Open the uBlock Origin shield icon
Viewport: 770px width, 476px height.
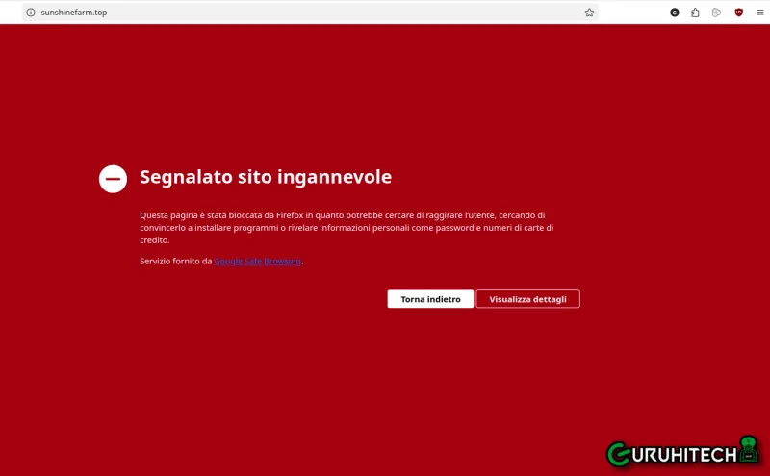[x=738, y=13]
